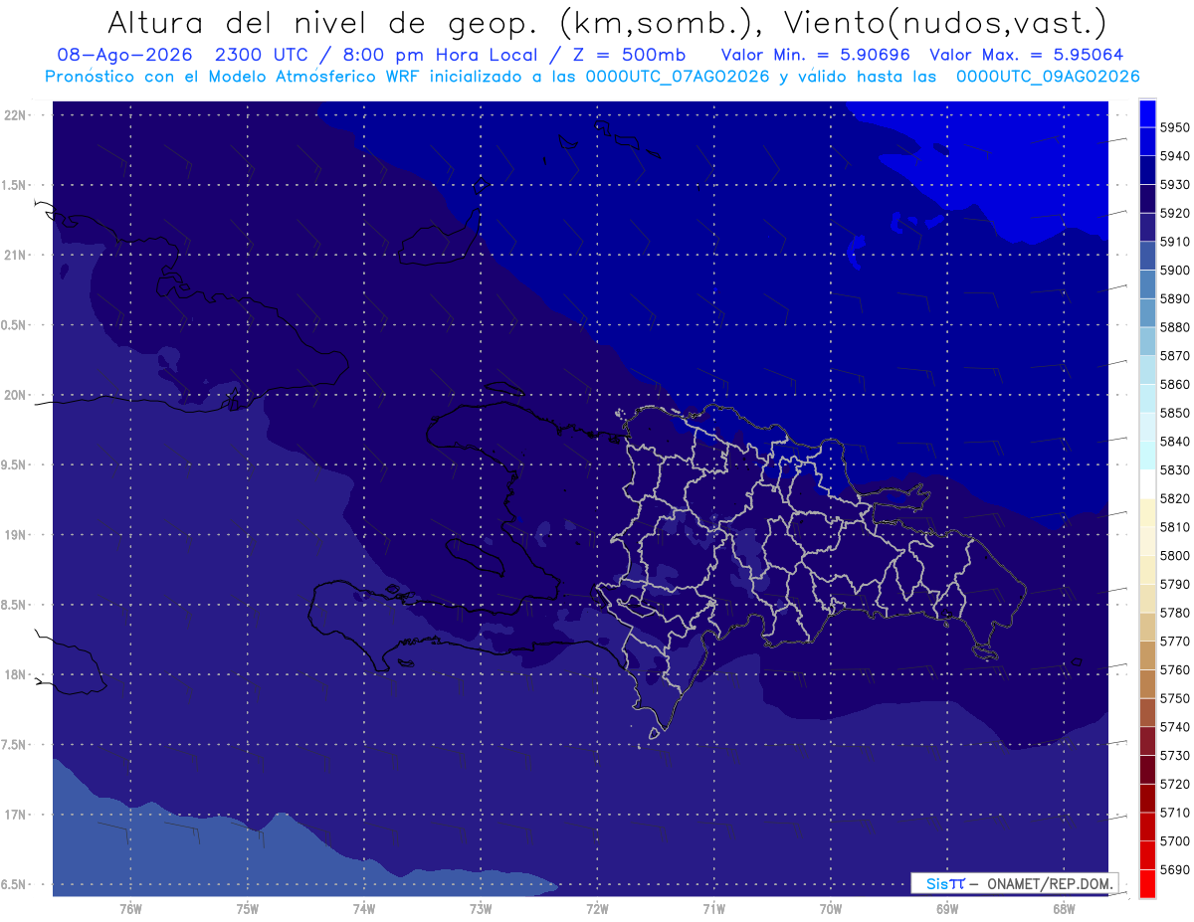Click the '0000UTC_09AGO2026' valid-until time
Viewport: 1194px width, 922px height.
coord(1048,77)
